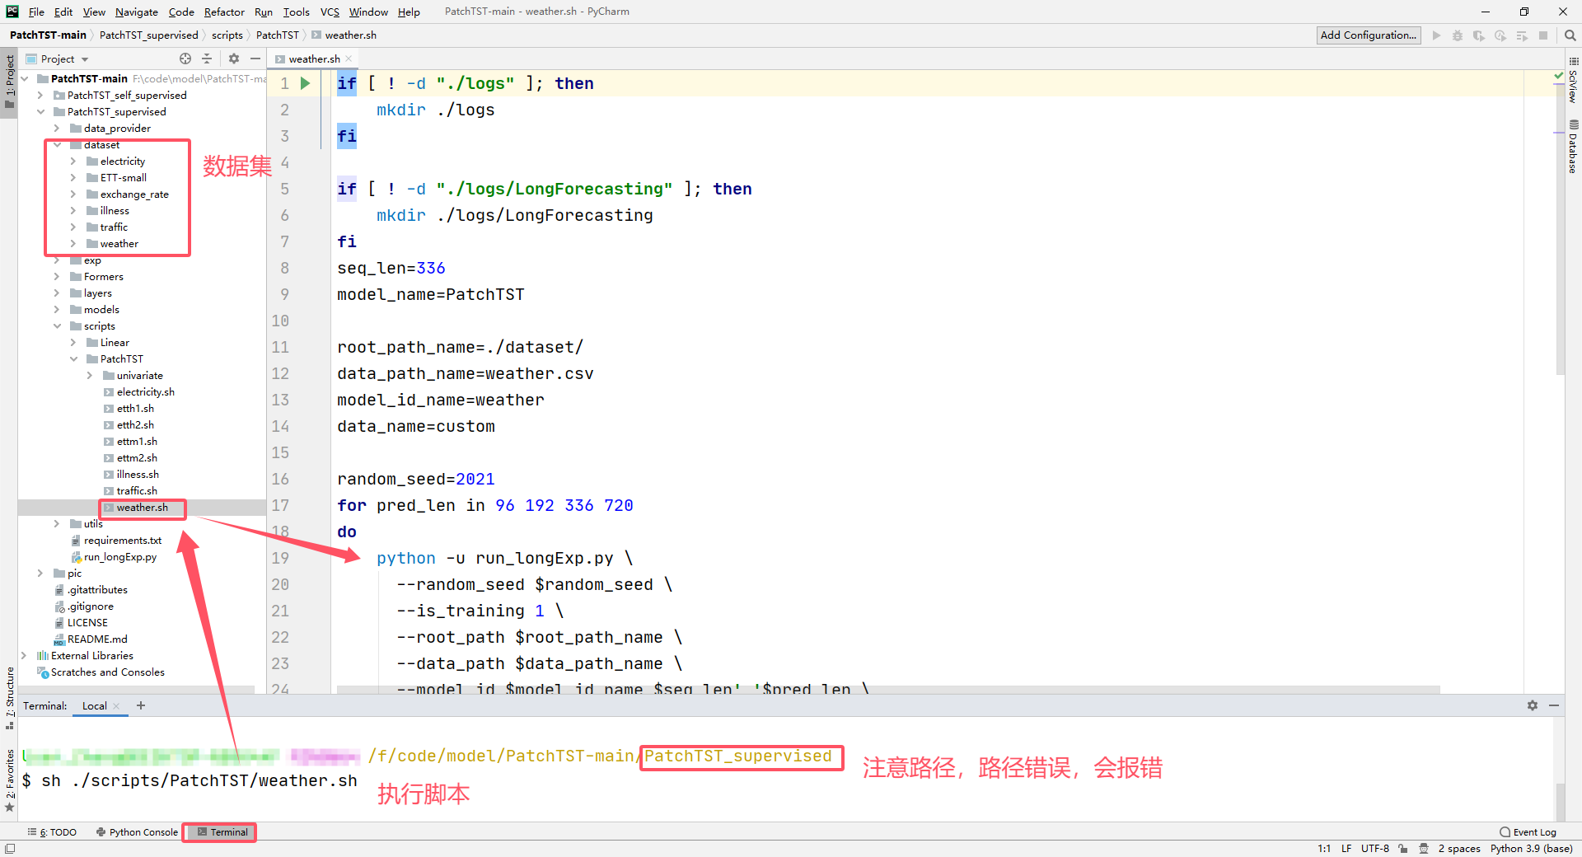The width and height of the screenshot is (1582, 857).
Task: Click Collapse All icon in Project toolbar
Action: click(207, 59)
